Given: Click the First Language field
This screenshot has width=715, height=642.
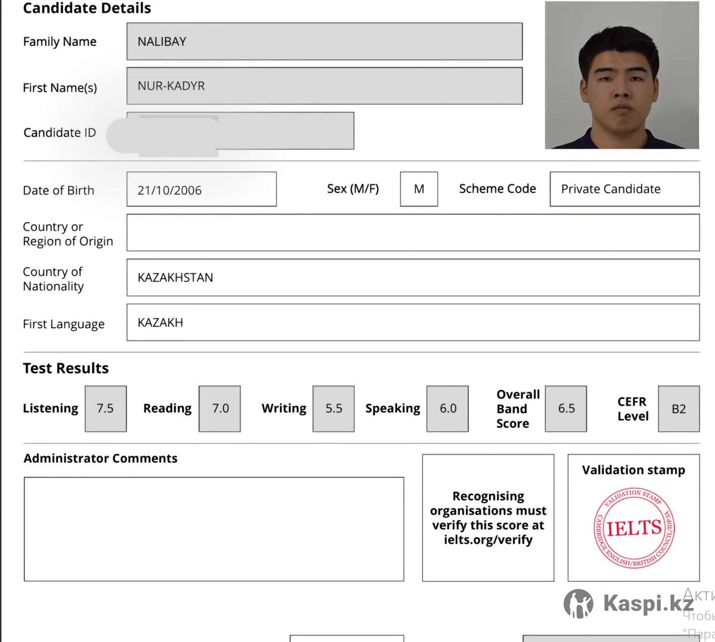Looking at the screenshot, I should coord(412,323).
